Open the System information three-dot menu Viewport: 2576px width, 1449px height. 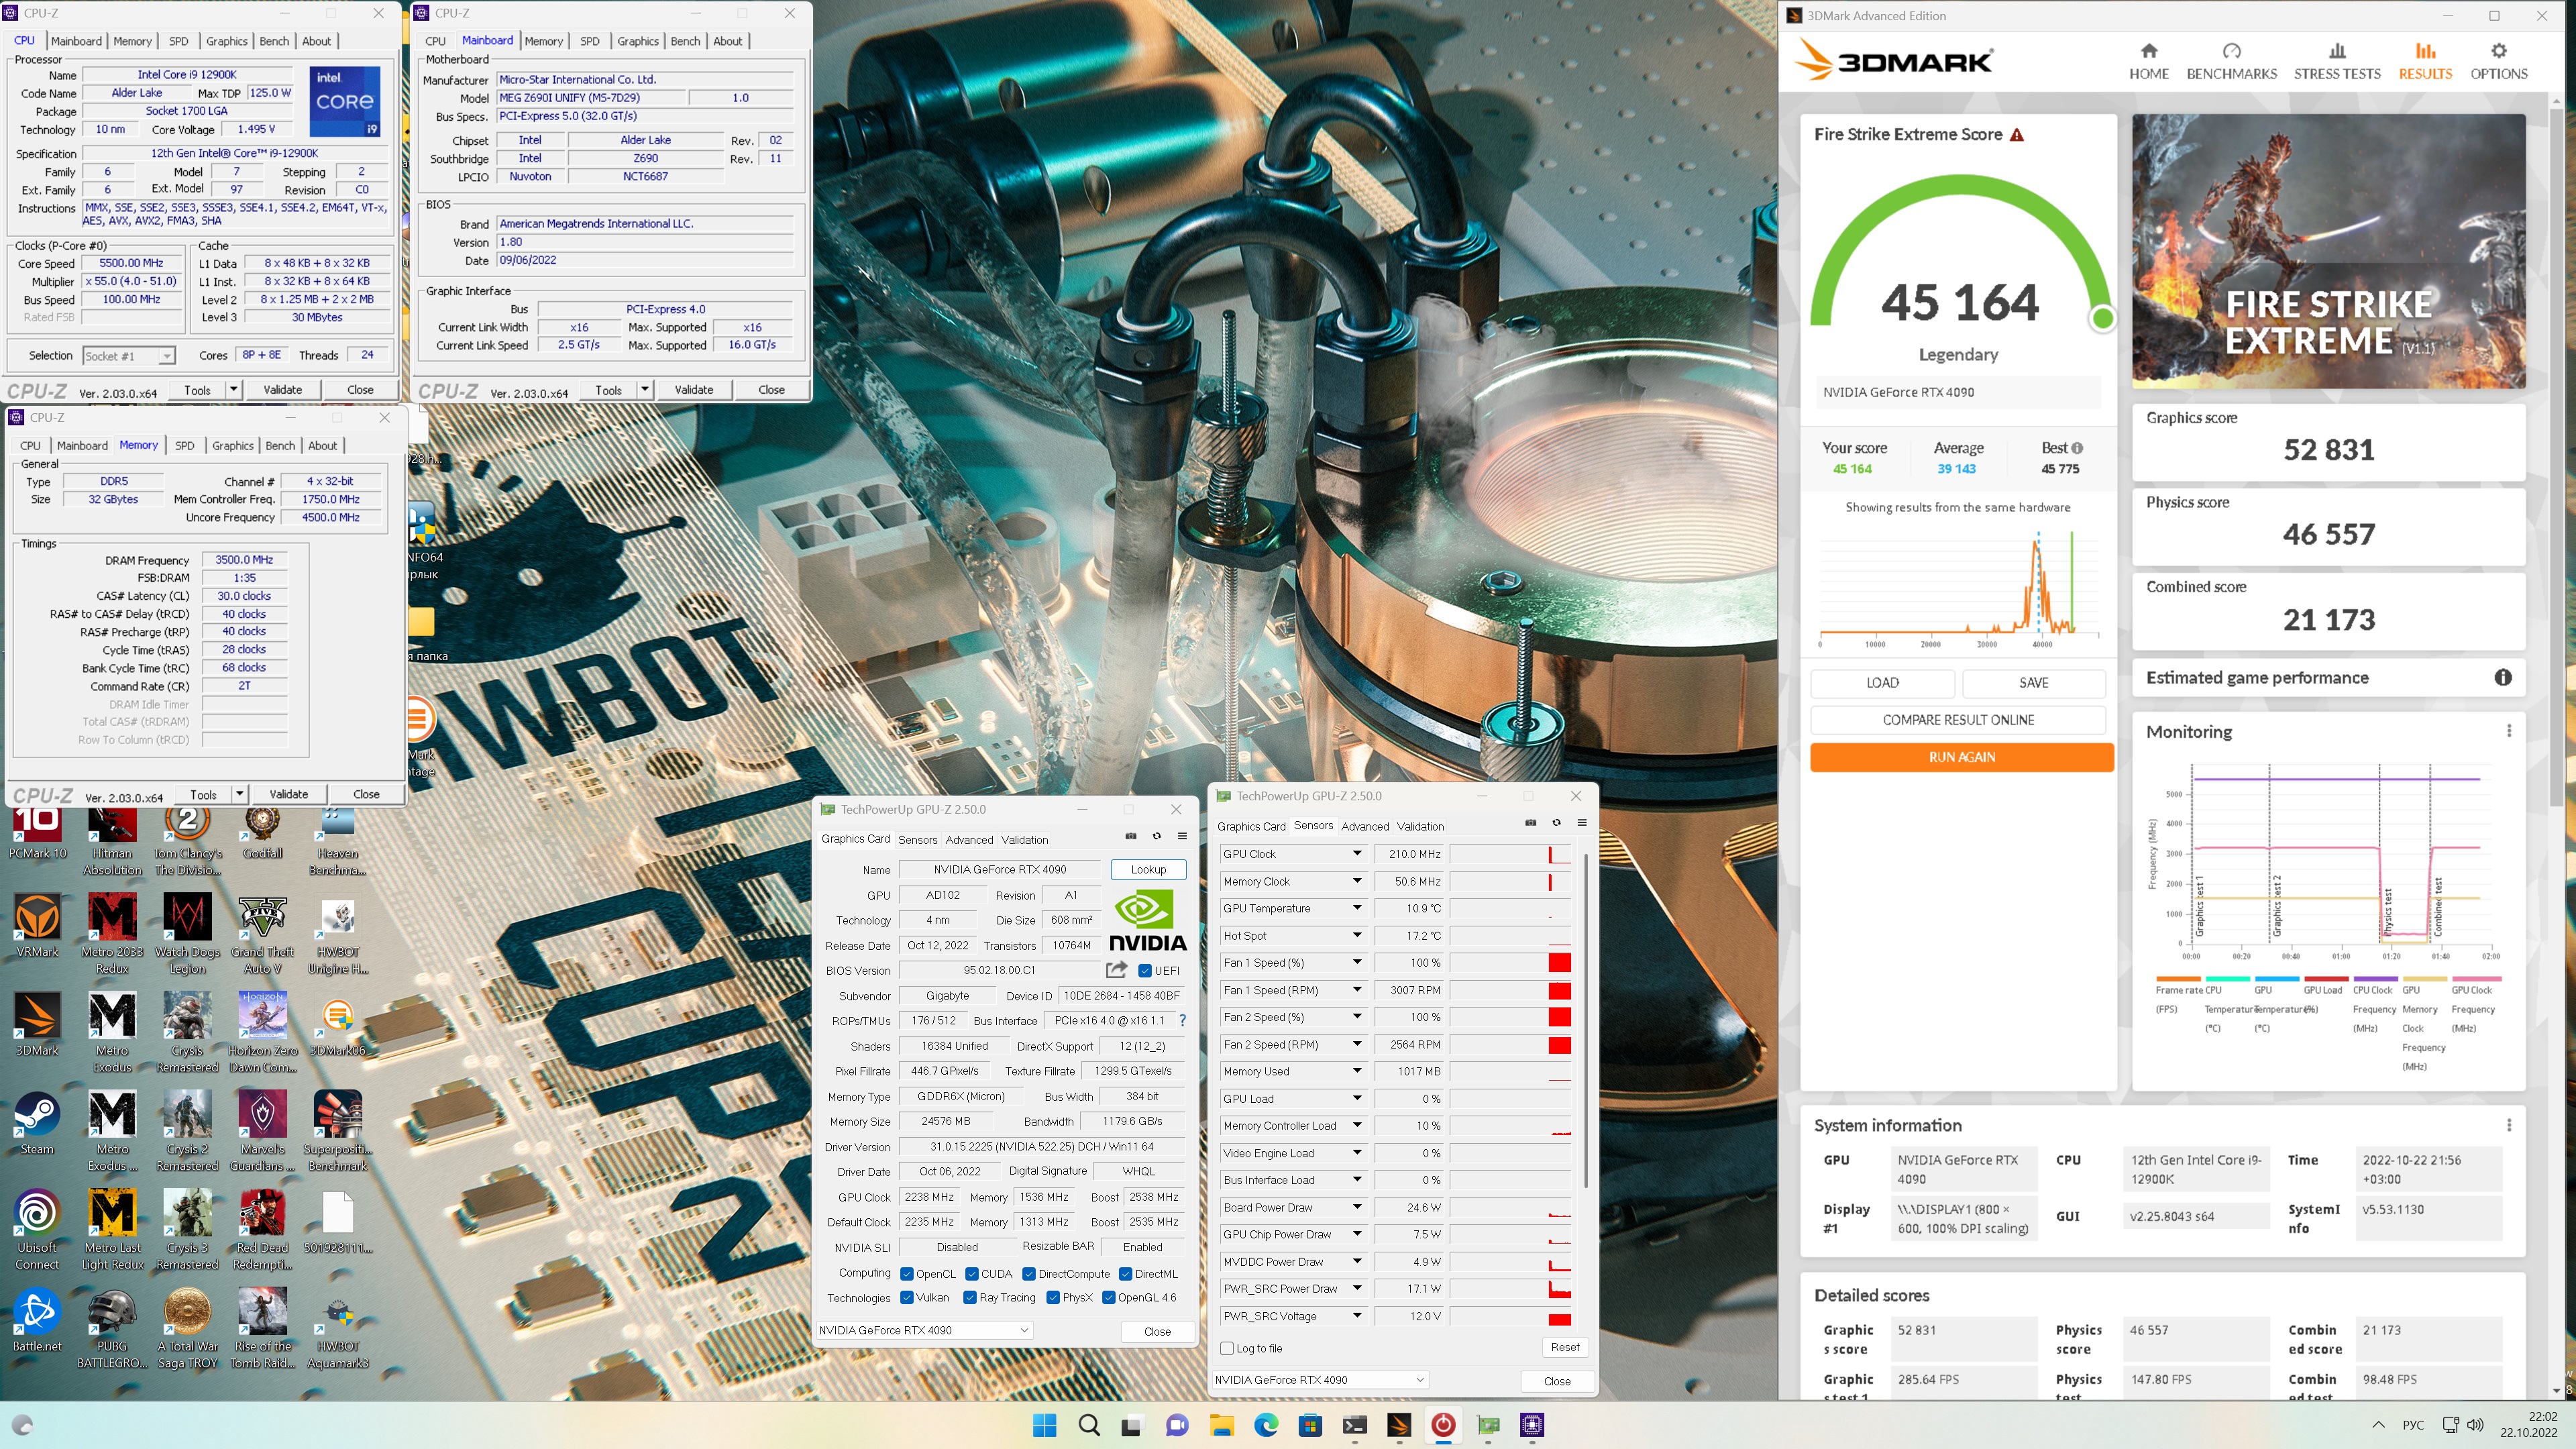(x=2508, y=1125)
